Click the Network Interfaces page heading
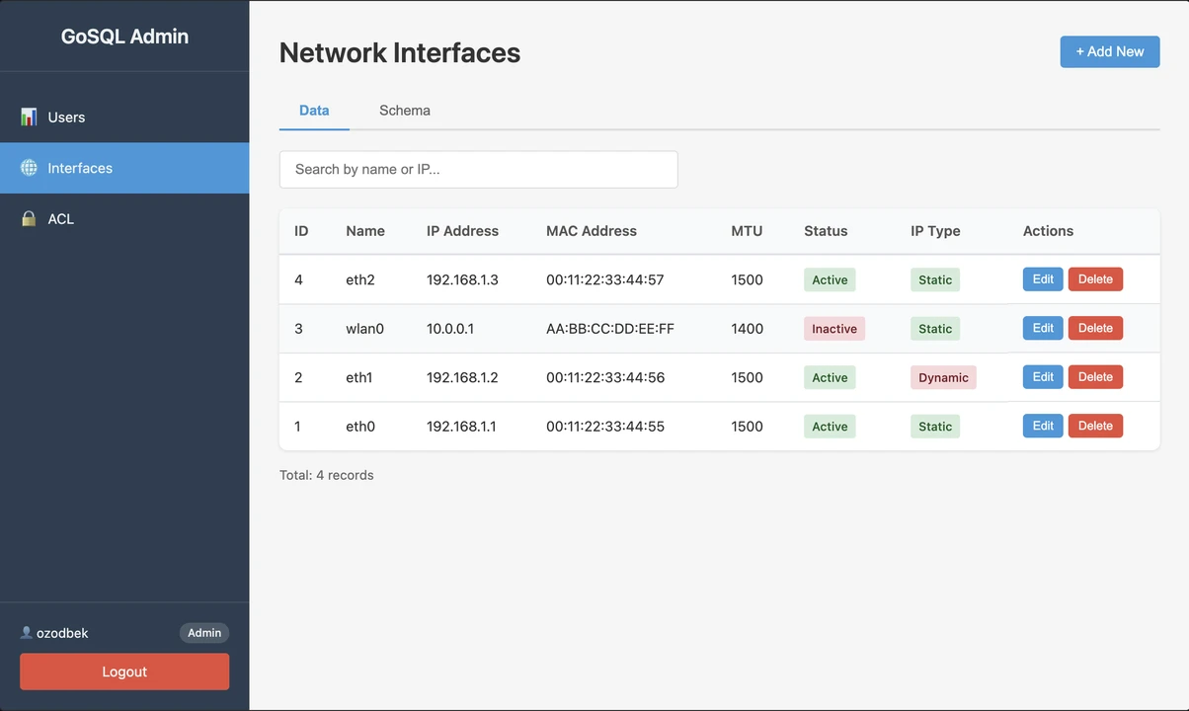Image resolution: width=1189 pixels, height=711 pixels. (400, 52)
